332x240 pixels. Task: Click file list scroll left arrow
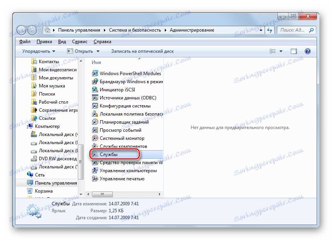click(88, 194)
